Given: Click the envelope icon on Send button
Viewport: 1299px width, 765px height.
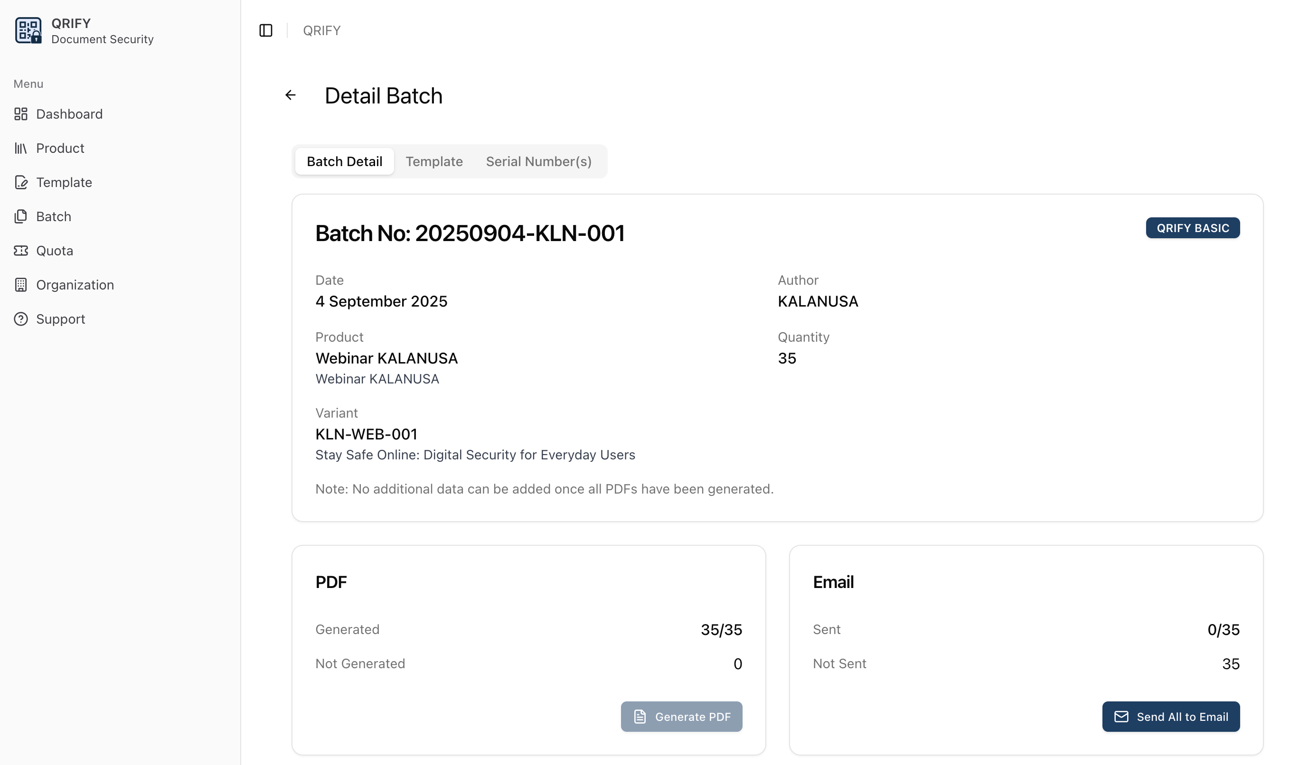Looking at the screenshot, I should (x=1121, y=717).
